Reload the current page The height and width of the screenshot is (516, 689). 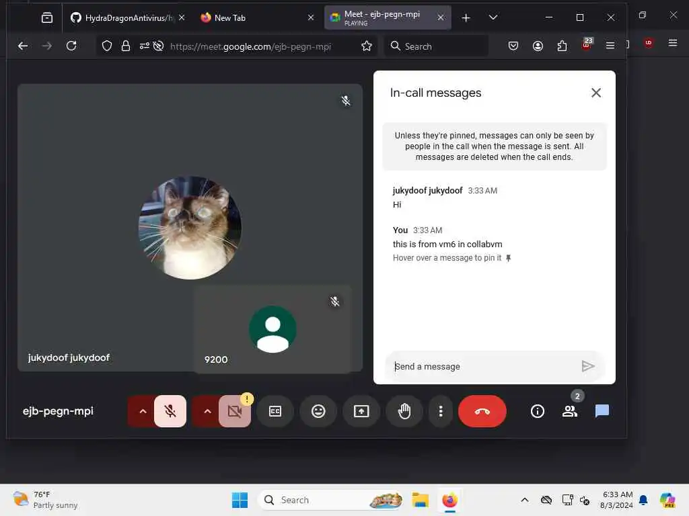(x=71, y=46)
